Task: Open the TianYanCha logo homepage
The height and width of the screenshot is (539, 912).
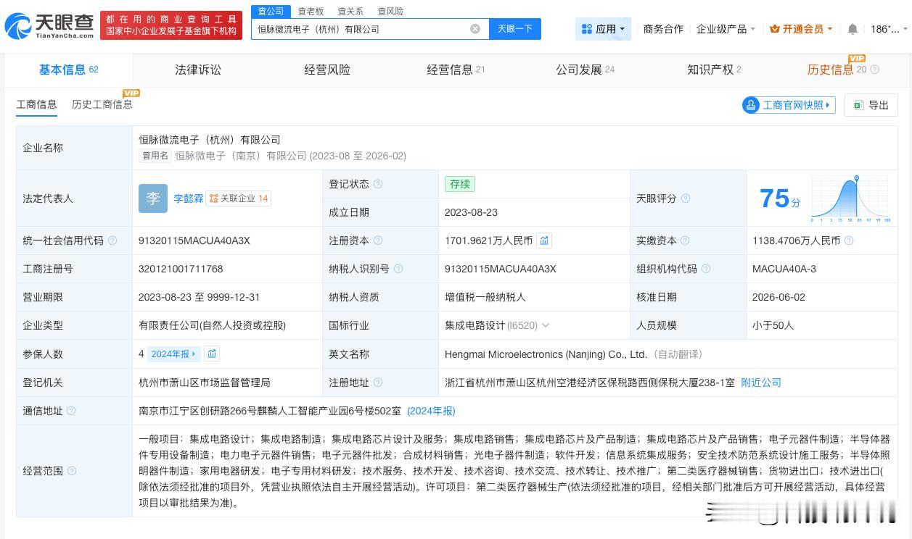Action: 49,26
